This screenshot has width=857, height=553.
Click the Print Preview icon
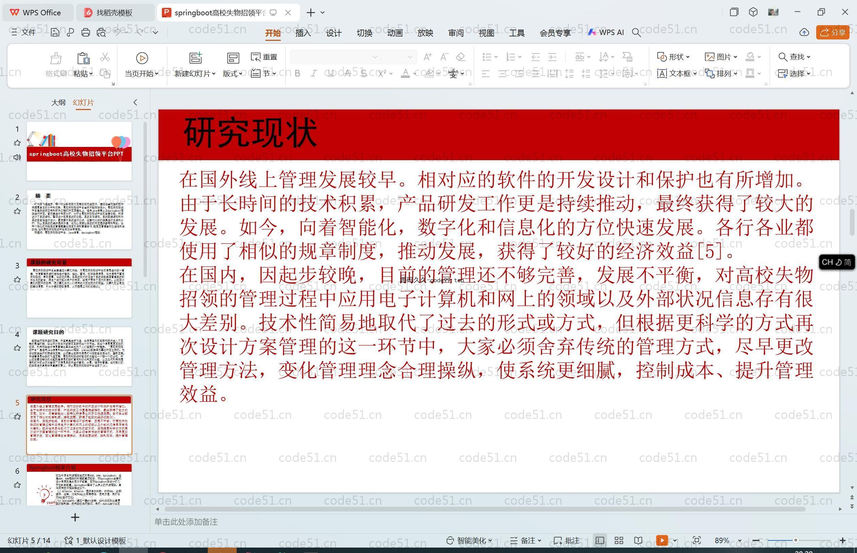coord(101,32)
